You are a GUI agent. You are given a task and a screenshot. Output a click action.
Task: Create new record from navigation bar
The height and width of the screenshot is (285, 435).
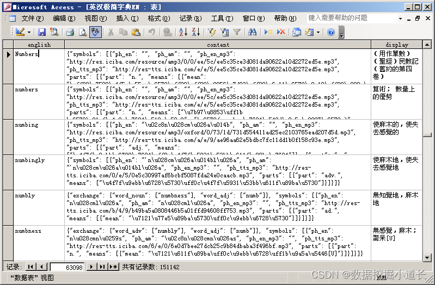pyautogui.click(x=113, y=267)
